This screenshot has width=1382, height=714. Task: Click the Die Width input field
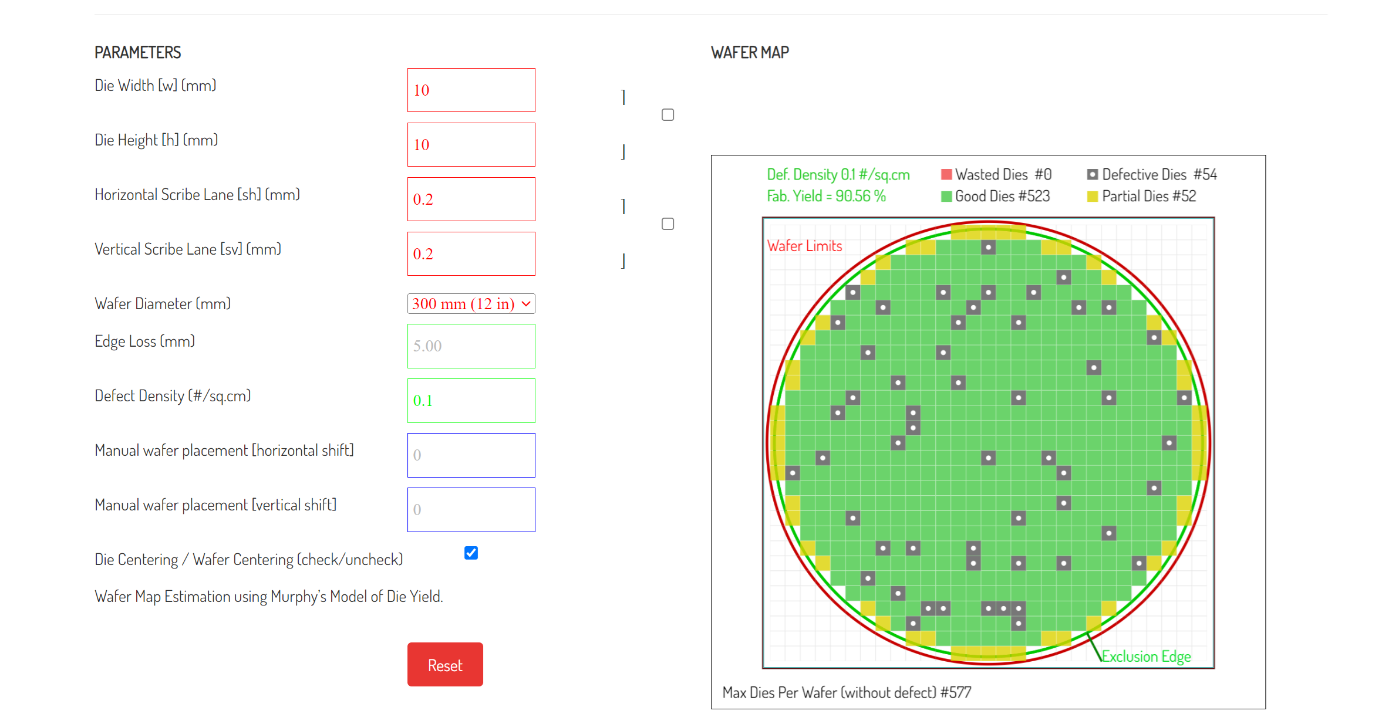(471, 90)
